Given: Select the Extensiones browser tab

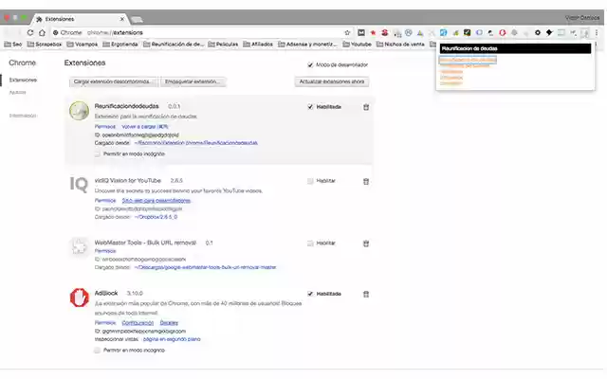Looking at the screenshot, I should click(80, 19).
